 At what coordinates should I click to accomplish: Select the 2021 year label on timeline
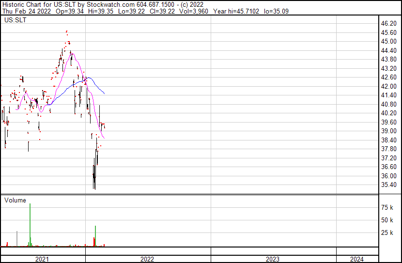[x=43, y=259]
